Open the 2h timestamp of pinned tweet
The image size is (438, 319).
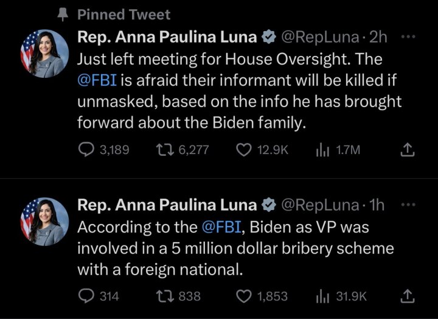pos(378,37)
